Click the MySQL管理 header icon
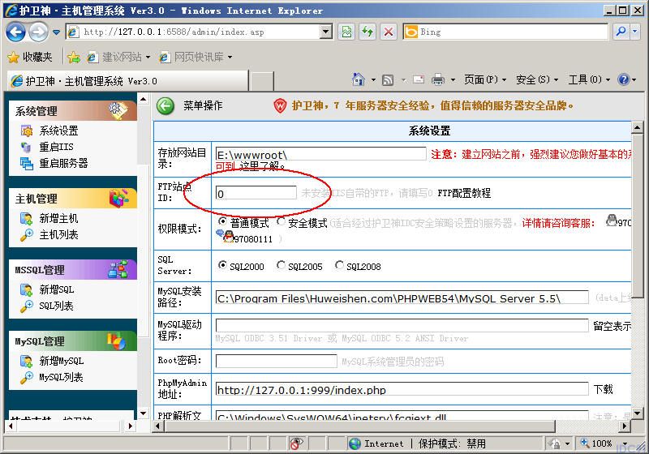 tap(116, 340)
